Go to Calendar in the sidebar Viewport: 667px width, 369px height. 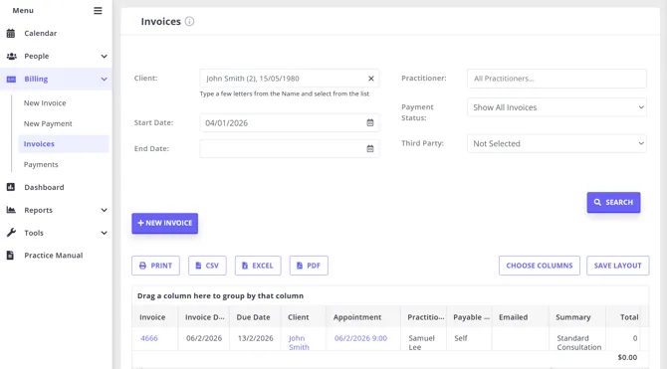(x=41, y=33)
